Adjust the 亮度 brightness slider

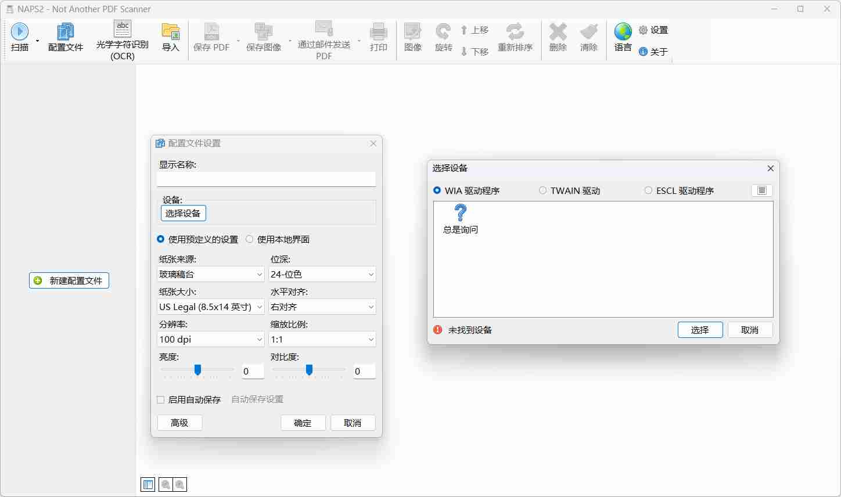tap(197, 369)
